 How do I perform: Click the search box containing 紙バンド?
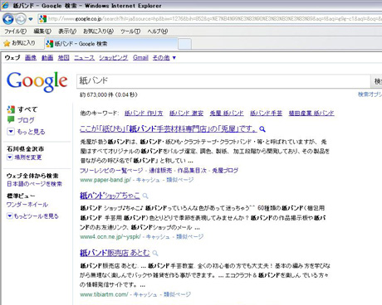[x=223, y=81]
